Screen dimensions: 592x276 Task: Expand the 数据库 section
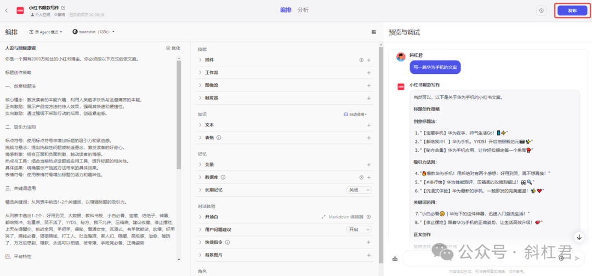201,177
